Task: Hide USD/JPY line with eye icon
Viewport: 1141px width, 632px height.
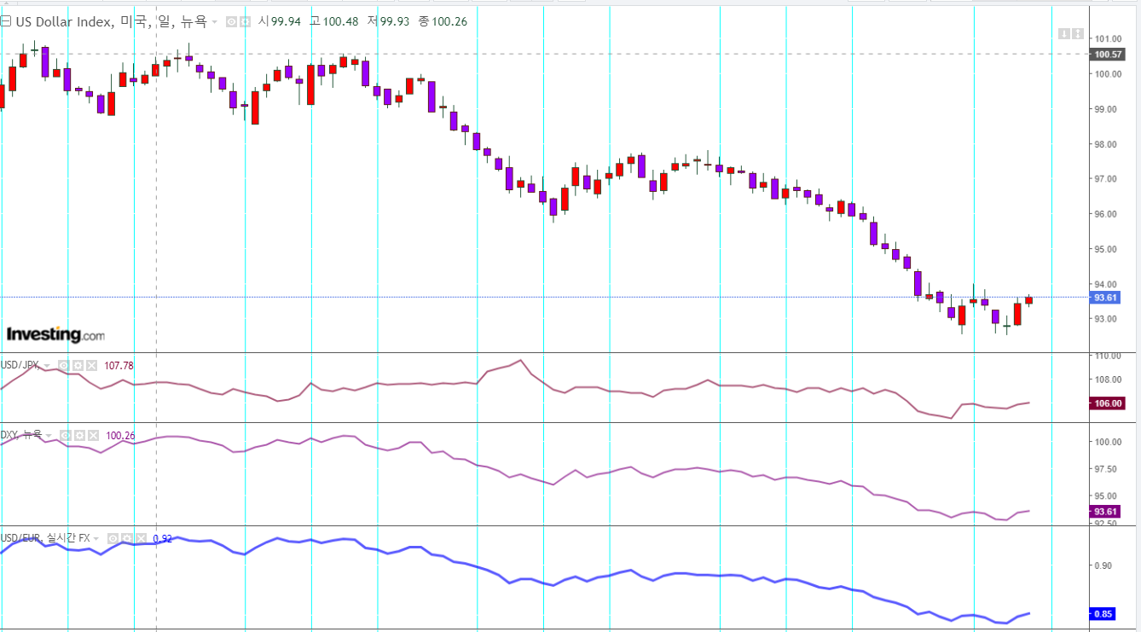Action: (x=64, y=365)
